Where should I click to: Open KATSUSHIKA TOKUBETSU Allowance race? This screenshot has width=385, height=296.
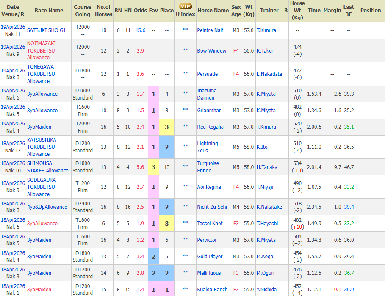(42, 147)
